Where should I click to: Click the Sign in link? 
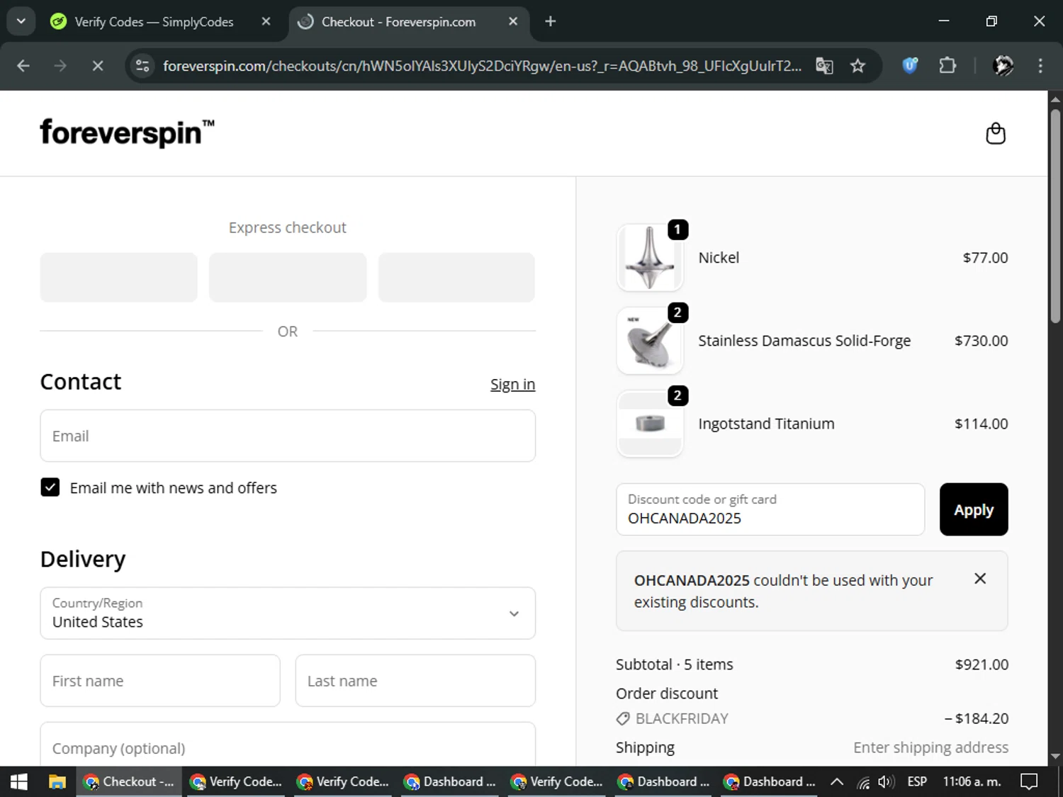tap(512, 384)
